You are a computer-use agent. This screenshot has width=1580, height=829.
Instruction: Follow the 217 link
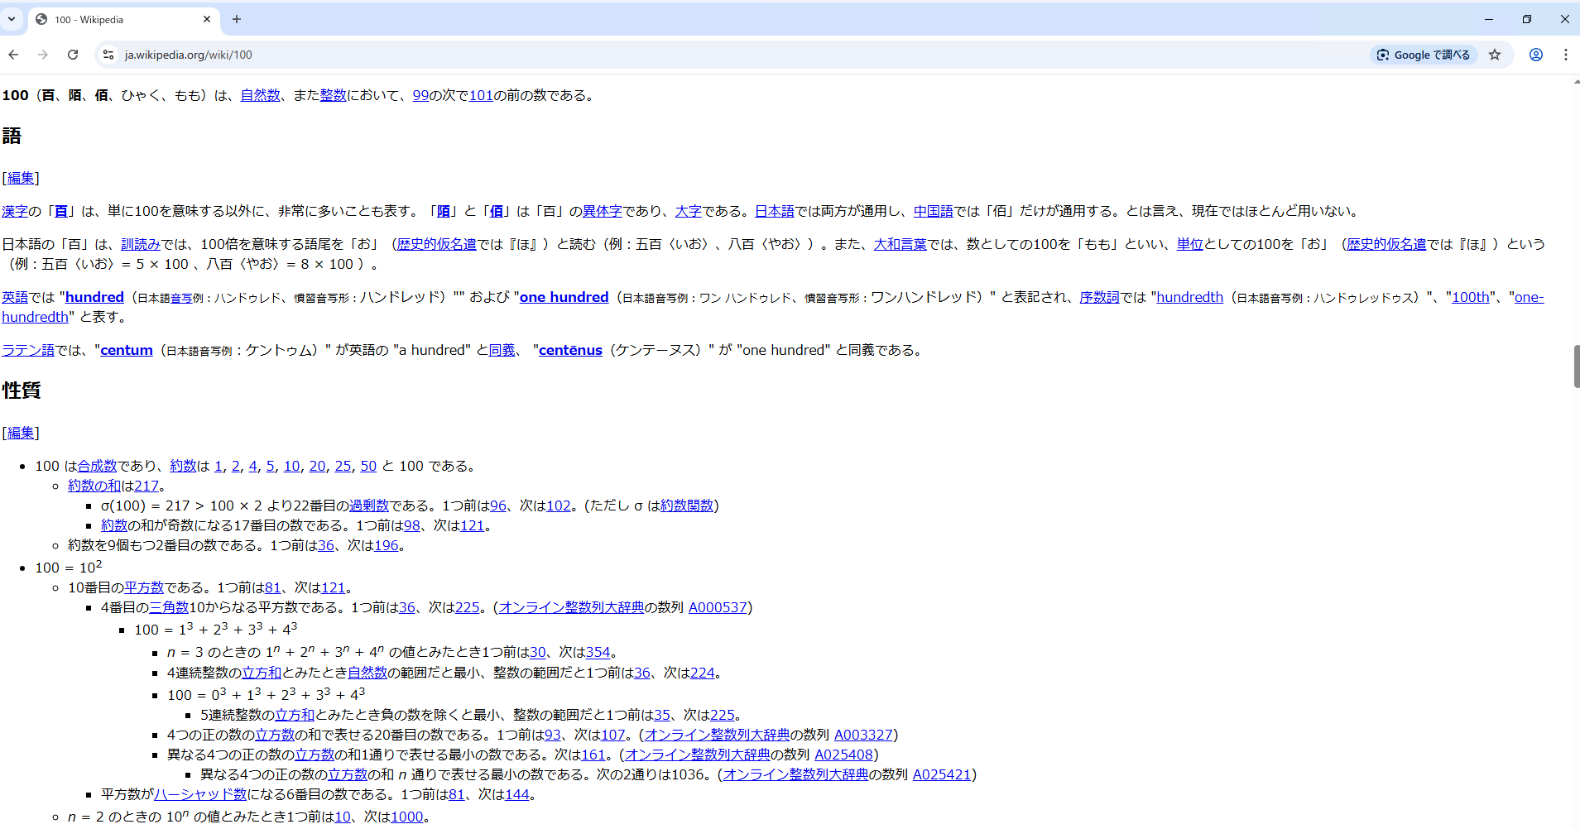tap(146, 486)
